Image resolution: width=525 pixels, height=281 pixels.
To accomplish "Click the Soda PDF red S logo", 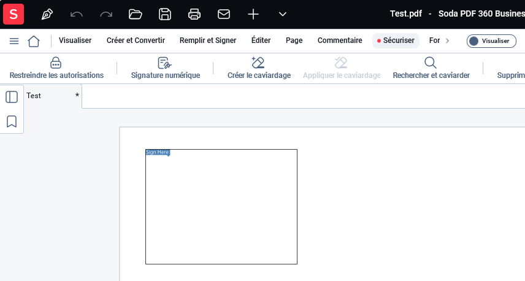I will coord(13,14).
